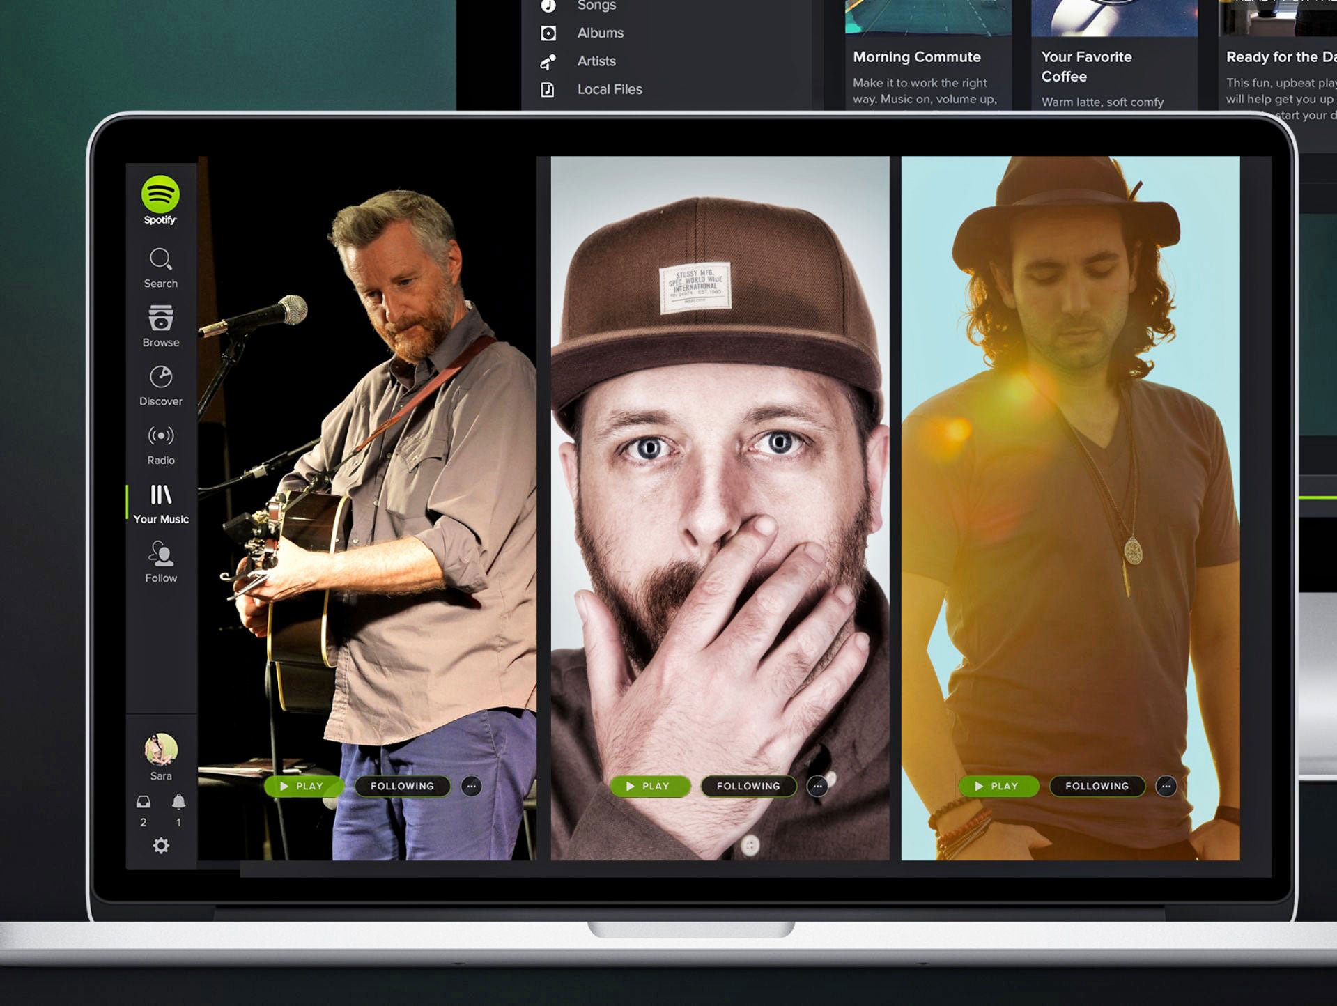The height and width of the screenshot is (1006, 1337).
Task: Open Local Files in the library
Action: point(608,89)
